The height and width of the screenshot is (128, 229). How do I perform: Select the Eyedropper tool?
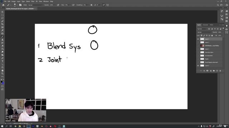[3, 30]
